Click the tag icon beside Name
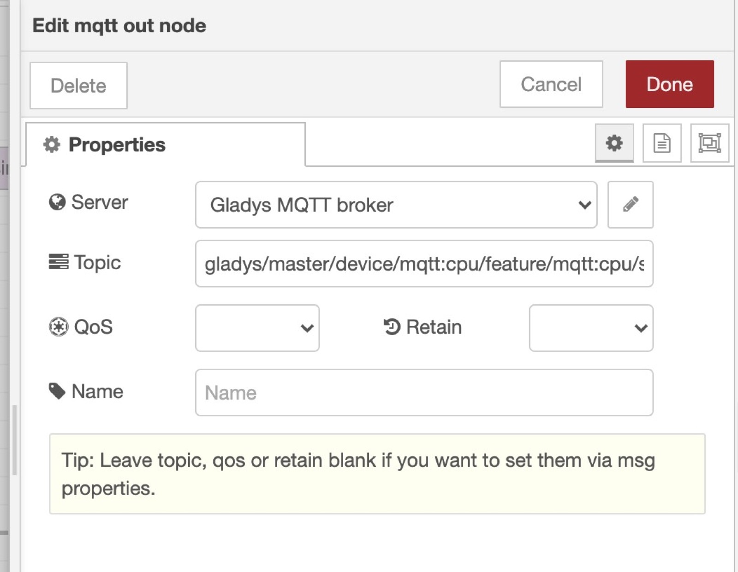 pyautogui.click(x=57, y=391)
